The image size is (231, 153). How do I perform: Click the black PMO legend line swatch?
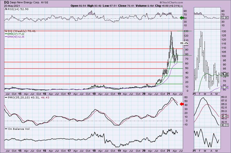point(6,98)
